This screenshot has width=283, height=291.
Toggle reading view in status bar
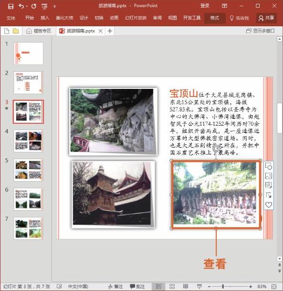point(186,286)
